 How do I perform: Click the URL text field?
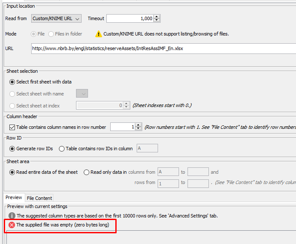(x=164, y=49)
